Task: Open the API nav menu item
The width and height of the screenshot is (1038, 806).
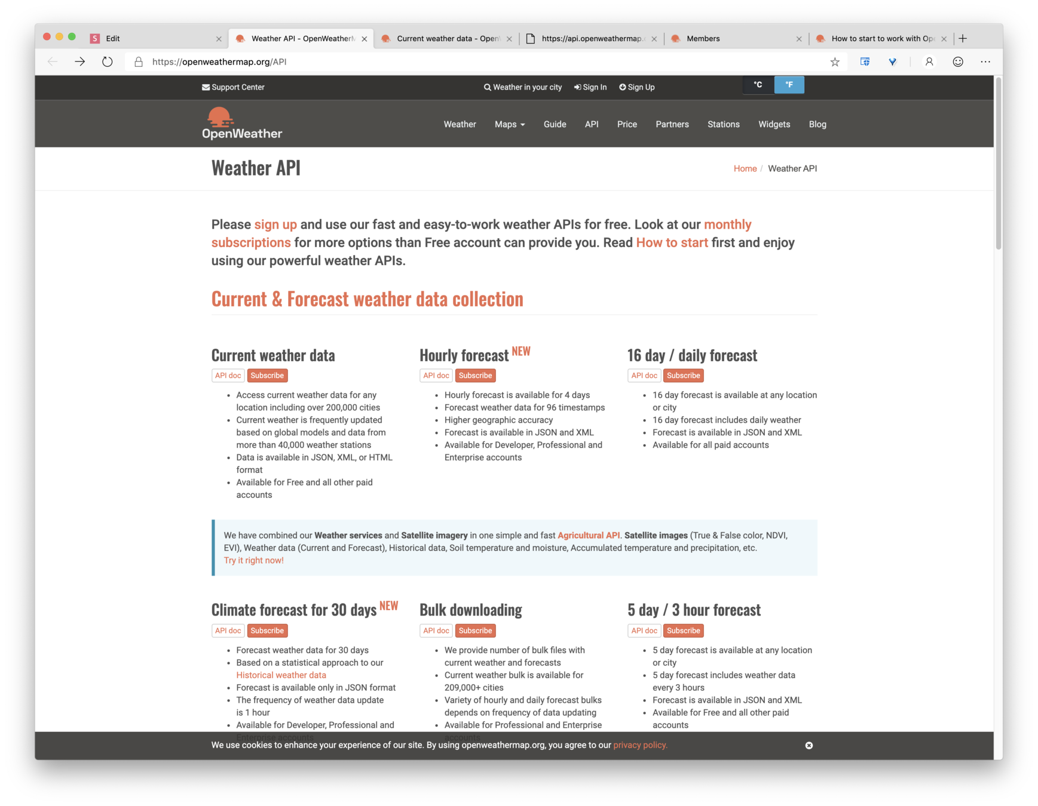Action: click(x=592, y=124)
